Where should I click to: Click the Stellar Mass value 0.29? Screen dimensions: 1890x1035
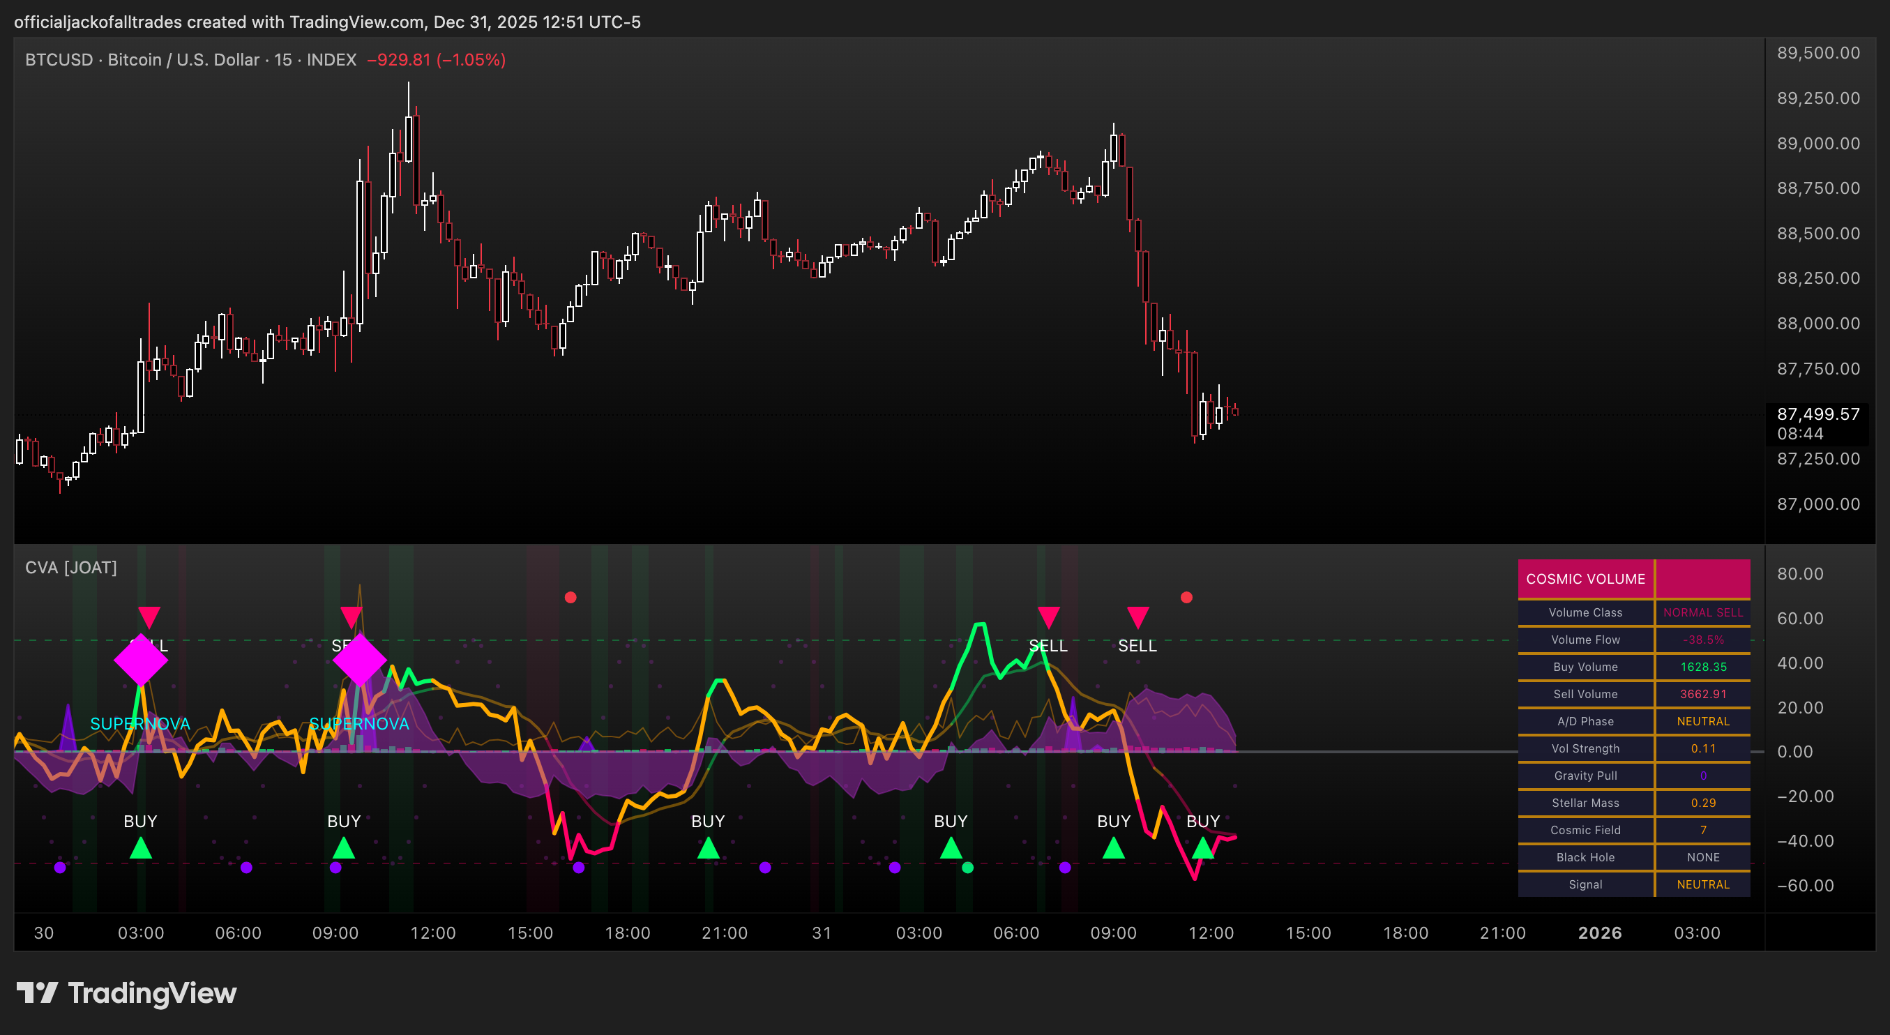coord(1703,803)
